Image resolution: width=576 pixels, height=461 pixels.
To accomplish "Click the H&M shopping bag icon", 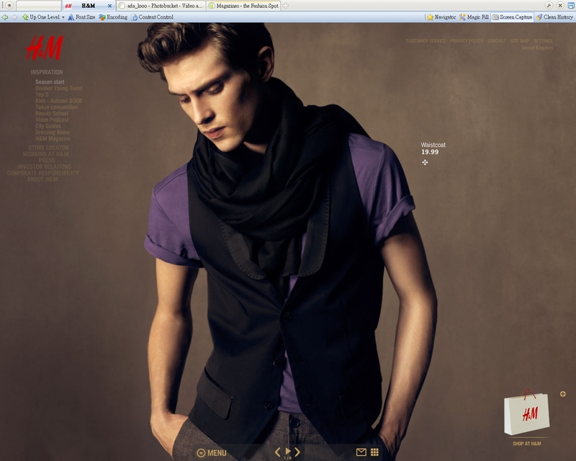I will (x=526, y=413).
